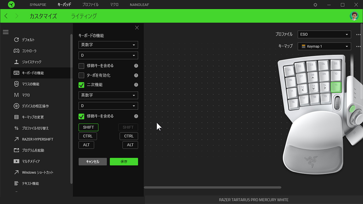Select key 08 up-arrow key
Image resolution: width=363 pixels, height=204 pixels.
tap(313, 76)
